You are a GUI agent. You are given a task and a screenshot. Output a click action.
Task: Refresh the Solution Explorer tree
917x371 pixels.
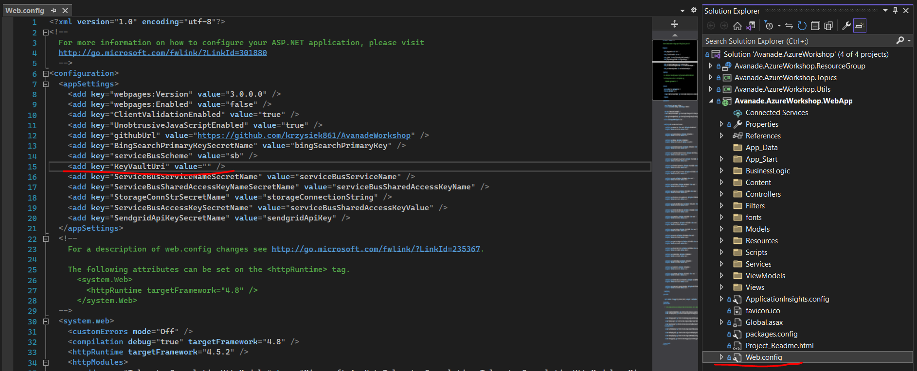[802, 26]
